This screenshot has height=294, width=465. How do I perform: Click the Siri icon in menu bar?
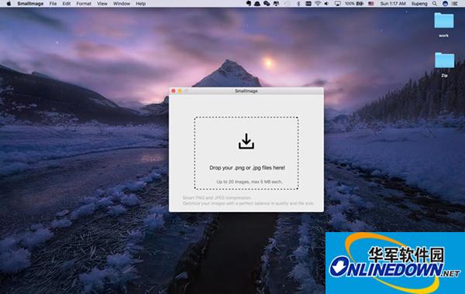pyautogui.click(x=445, y=4)
